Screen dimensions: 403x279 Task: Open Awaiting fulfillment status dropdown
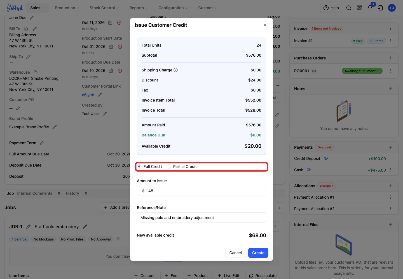362,71
